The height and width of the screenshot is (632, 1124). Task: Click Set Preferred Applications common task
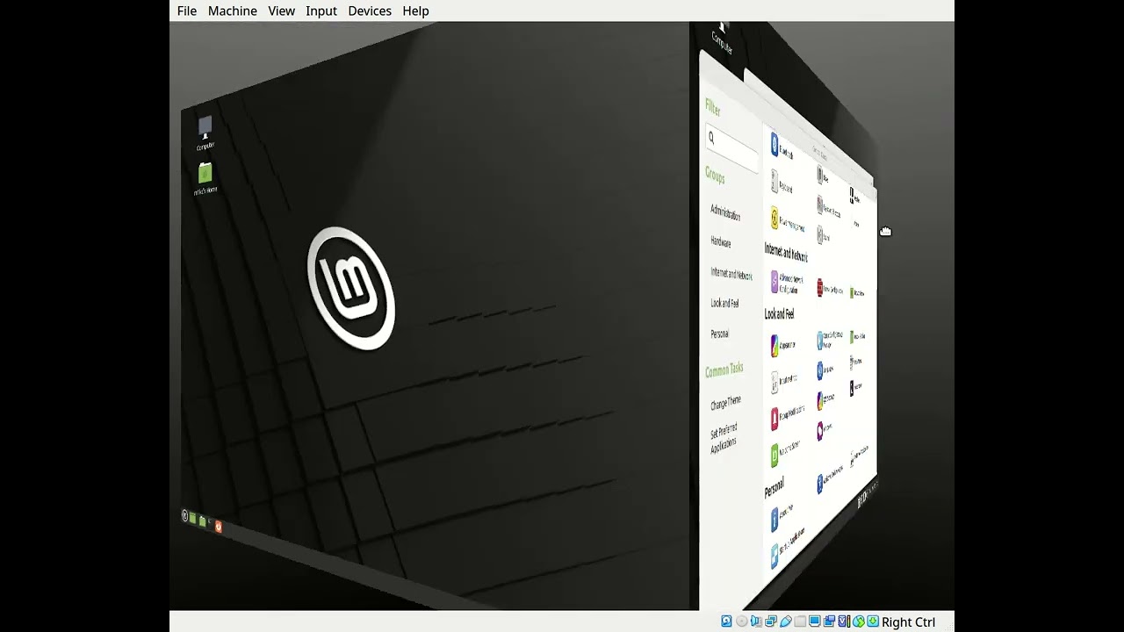724,437
